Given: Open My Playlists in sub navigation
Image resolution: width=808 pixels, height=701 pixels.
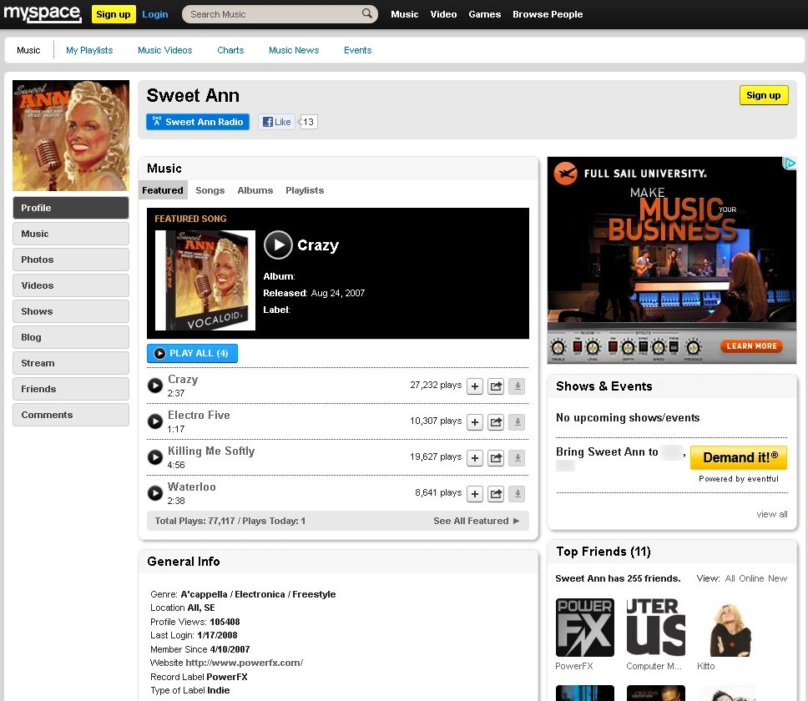Looking at the screenshot, I should [89, 50].
